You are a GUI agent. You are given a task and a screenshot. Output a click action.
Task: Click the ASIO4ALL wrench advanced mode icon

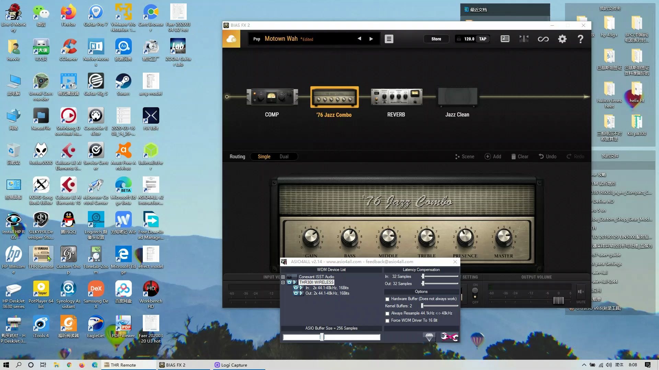tap(449, 337)
